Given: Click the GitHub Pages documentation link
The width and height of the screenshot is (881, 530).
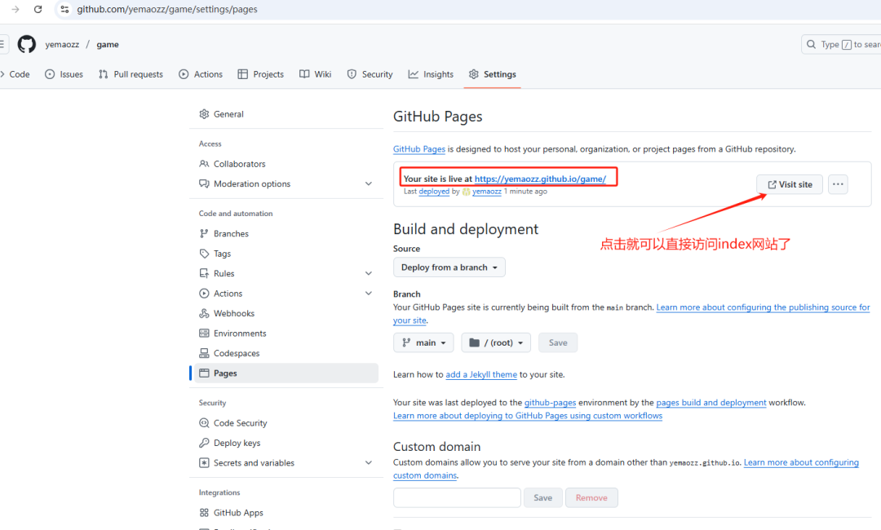Looking at the screenshot, I should click(419, 148).
